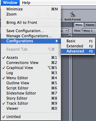Switch to the Viewer tab
The height and width of the screenshot is (121, 96).
pyautogui.click(x=90, y=25)
